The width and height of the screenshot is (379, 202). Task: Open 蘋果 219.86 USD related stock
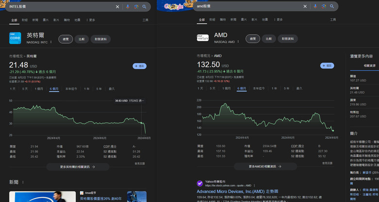point(358,102)
